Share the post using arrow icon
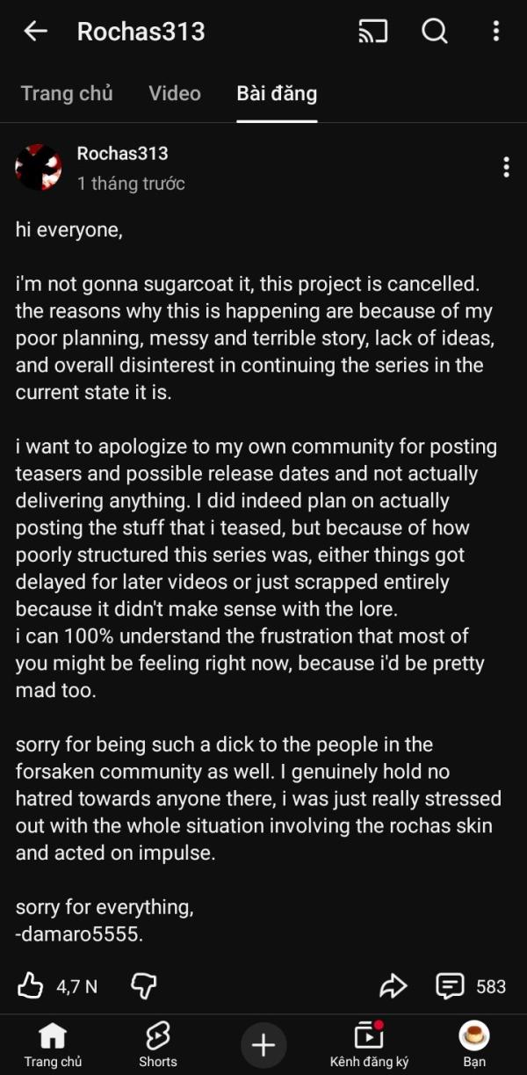The height and width of the screenshot is (1075, 527). 393,986
